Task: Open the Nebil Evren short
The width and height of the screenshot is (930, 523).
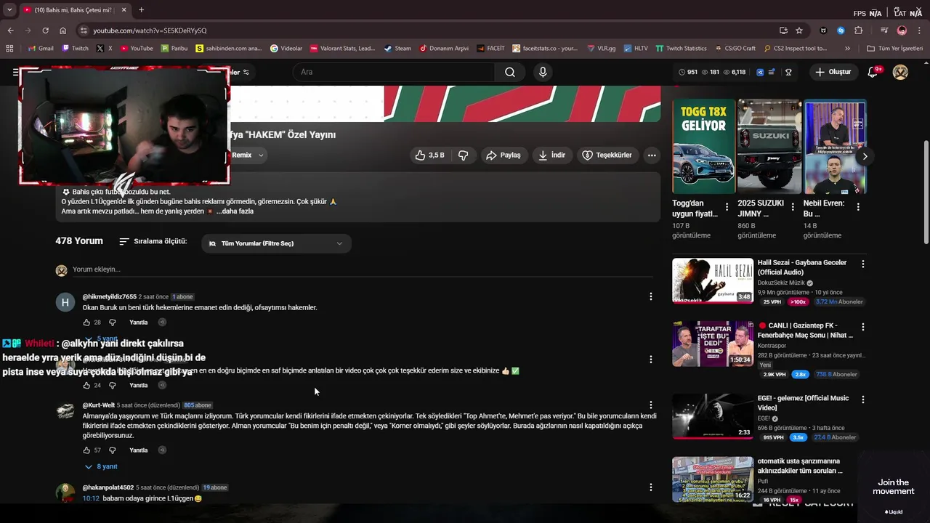Action: (x=834, y=147)
